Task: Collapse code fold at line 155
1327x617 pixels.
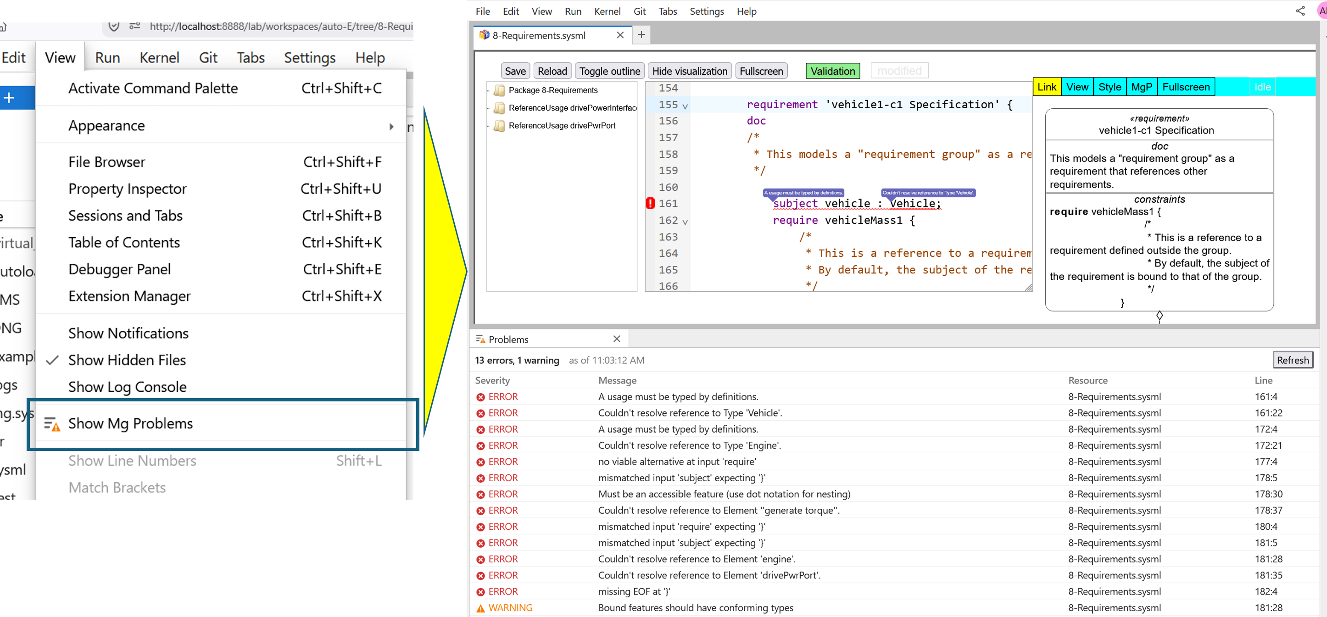Action: (685, 106)
